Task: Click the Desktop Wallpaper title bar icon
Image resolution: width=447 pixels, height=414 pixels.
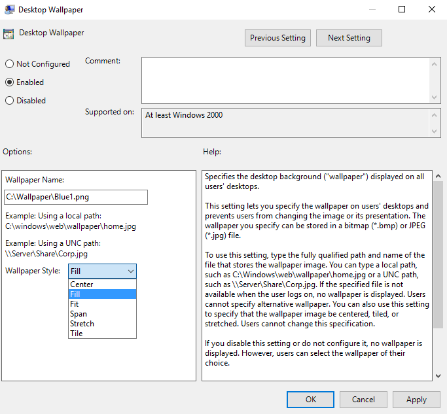Action: (x=9, y=10)
